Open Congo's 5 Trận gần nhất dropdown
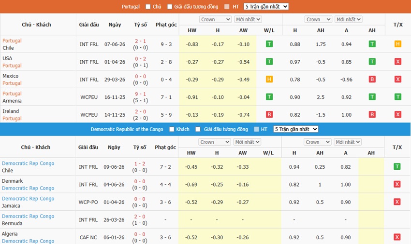This screenshot has width=411, height=244. [295, 129]
